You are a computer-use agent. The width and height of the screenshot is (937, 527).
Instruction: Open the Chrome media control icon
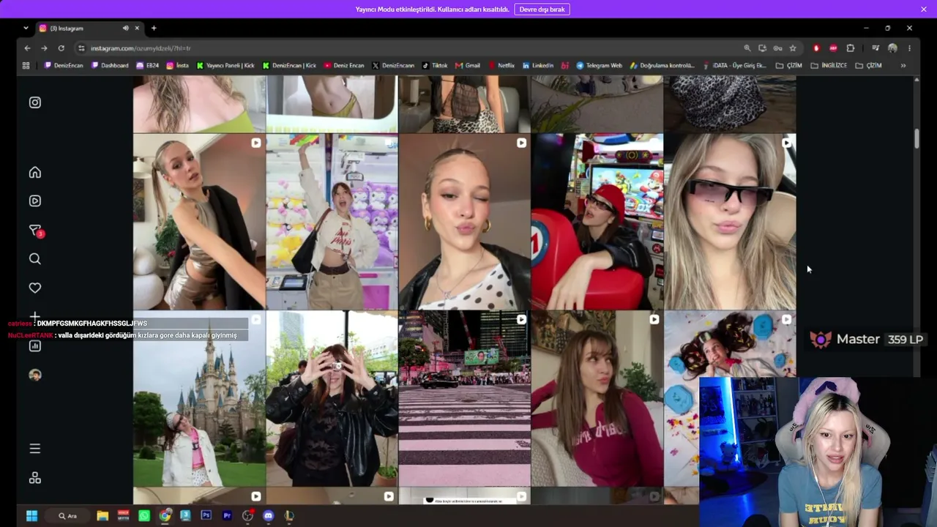point(876,48)
